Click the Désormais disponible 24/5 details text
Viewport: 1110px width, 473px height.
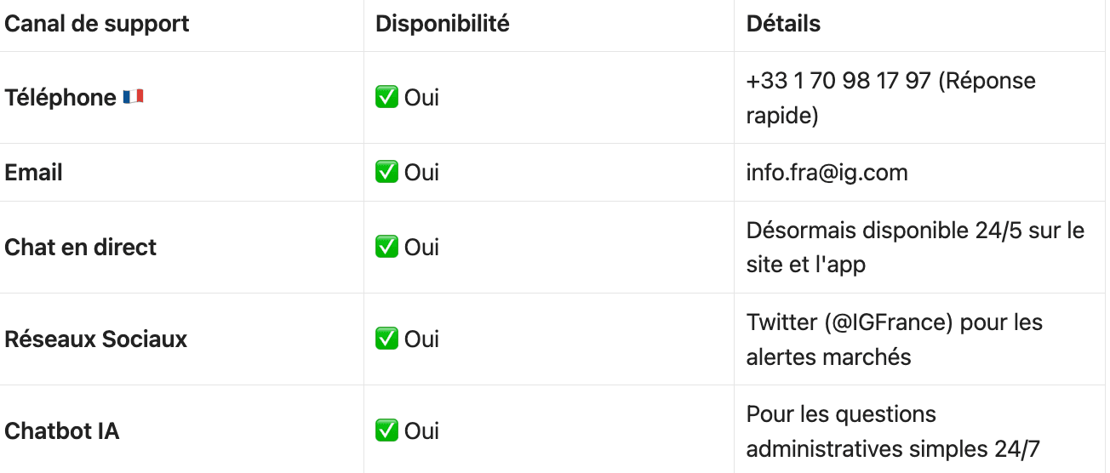(x=915, y=231)
